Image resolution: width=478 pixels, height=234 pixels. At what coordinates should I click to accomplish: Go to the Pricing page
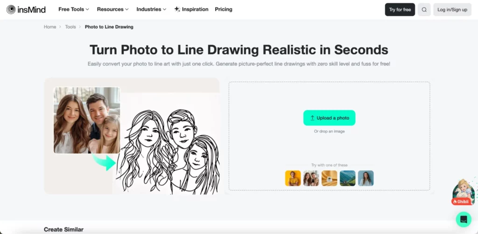224,9
